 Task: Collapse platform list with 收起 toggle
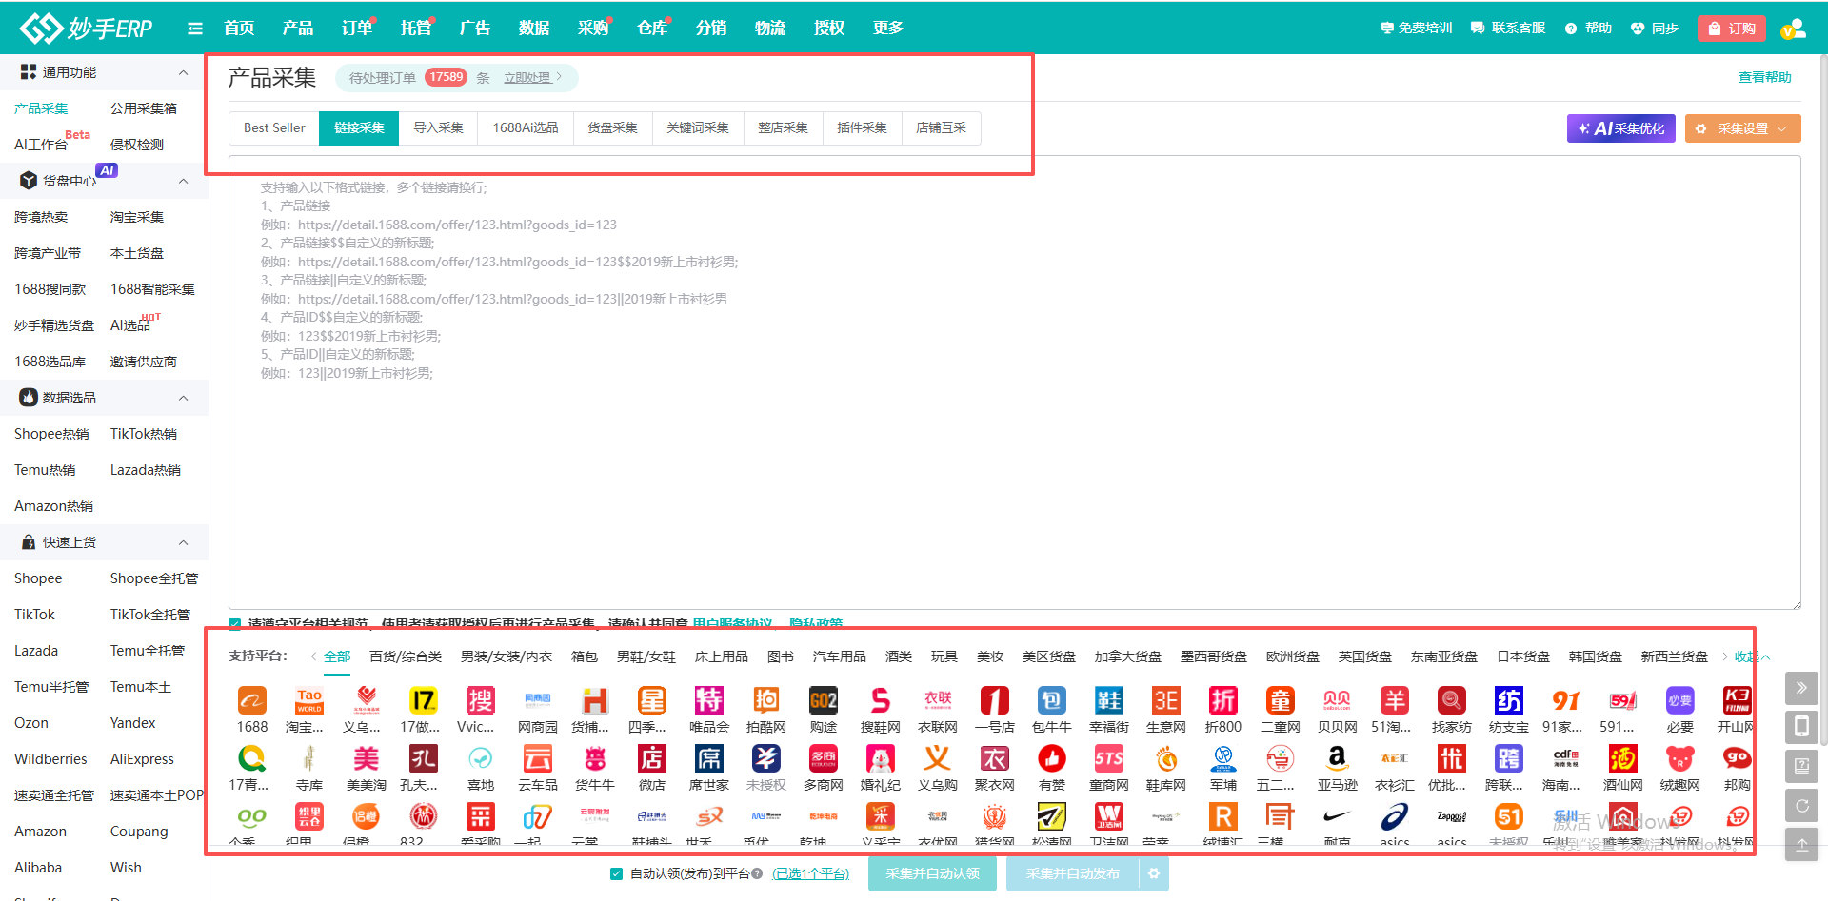tap(1751, 656)
